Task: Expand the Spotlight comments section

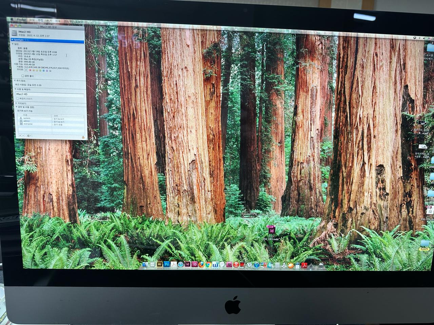Action: coord(12,40)
